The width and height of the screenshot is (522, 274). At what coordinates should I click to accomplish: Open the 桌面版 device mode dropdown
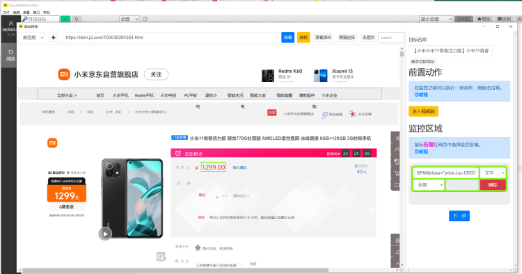(32, 38)
